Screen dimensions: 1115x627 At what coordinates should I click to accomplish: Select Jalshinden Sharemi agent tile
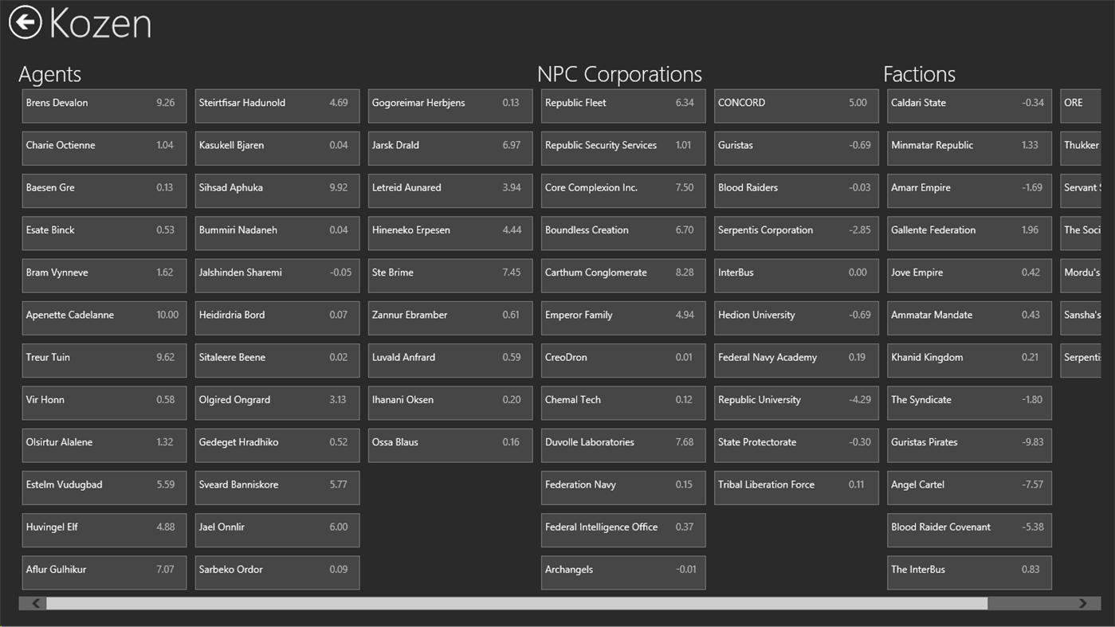tap(277, 276)
